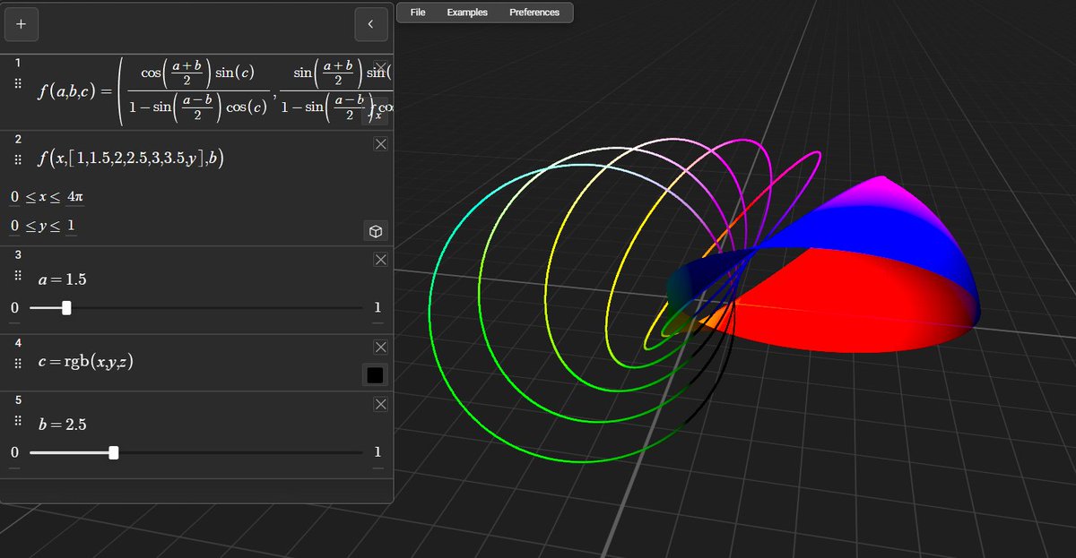Click the c=rgb(x,y,z) expression text
Screen dimensions: 1076x558
pyautogui.click(x=85, y=364)
